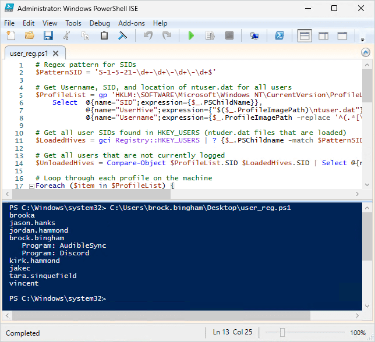The width and height of the screenshot is (375, 342).
Task: Click console pane scroll up arrow
Action: (367, 208)
